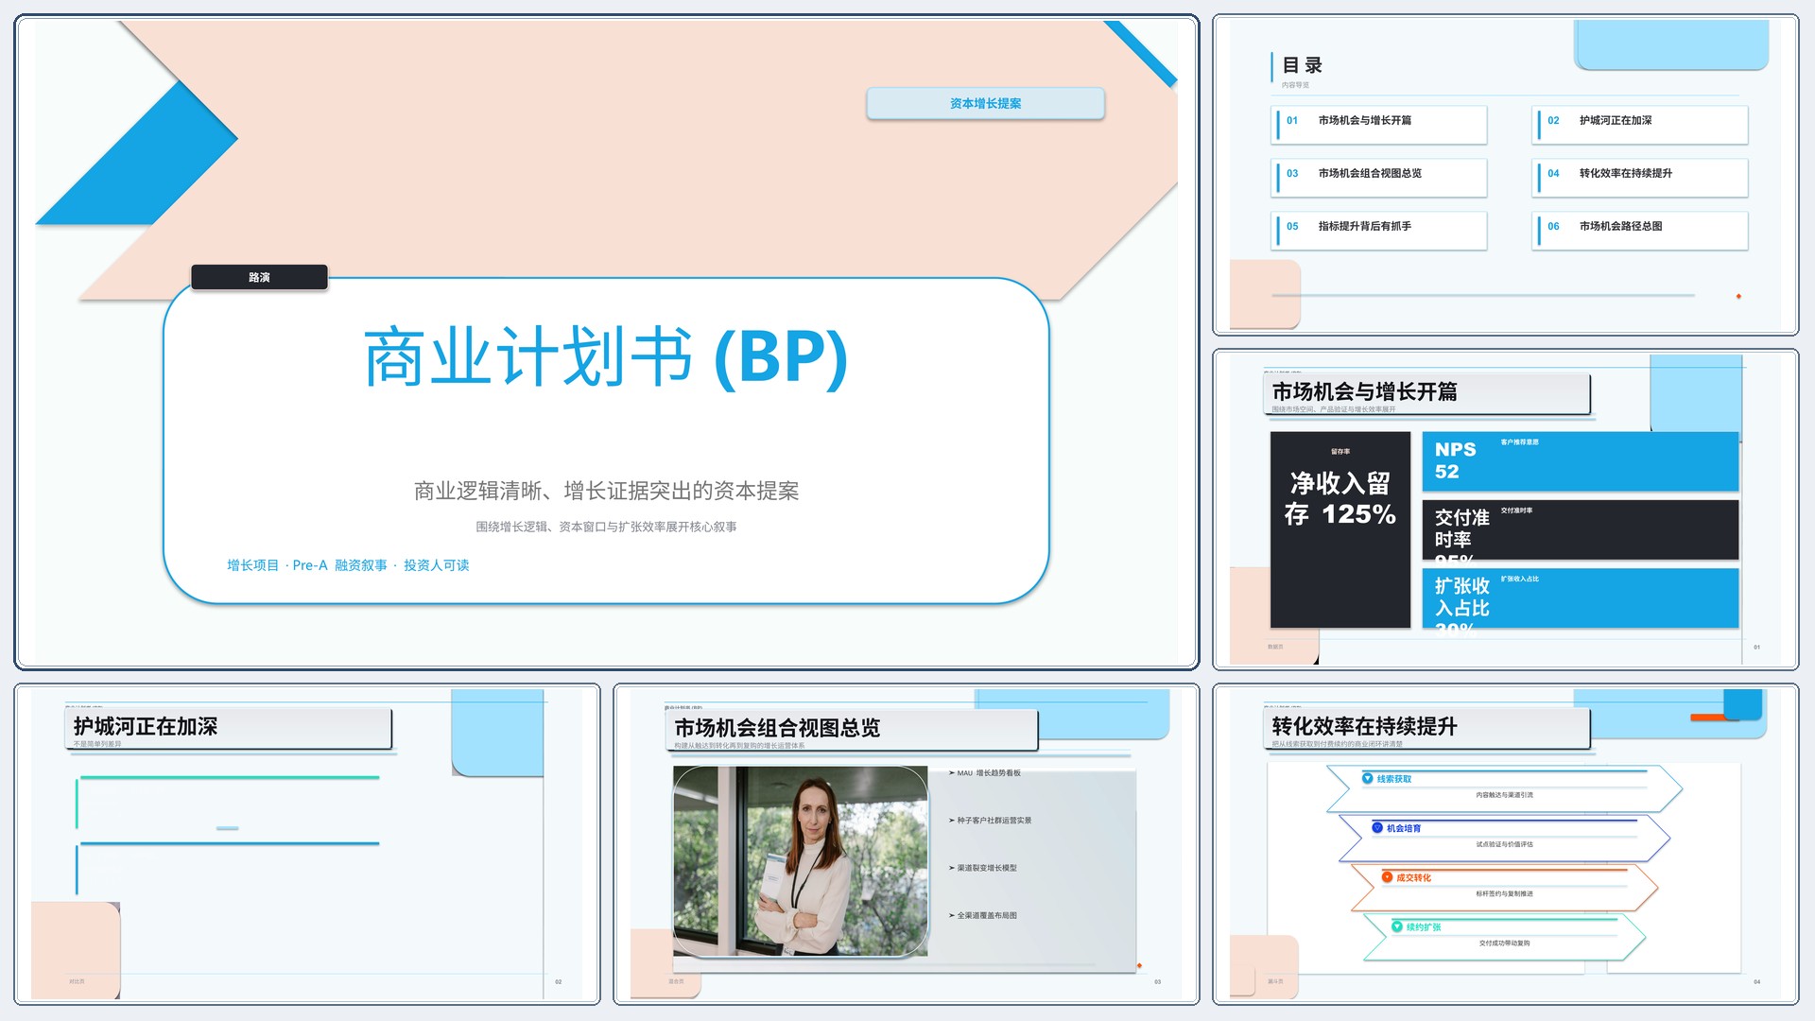Screen dimensions: 1815x1021
Task: Select contents entry 03 市场机会组合视图总览
Action: (x=1379, y=177)
